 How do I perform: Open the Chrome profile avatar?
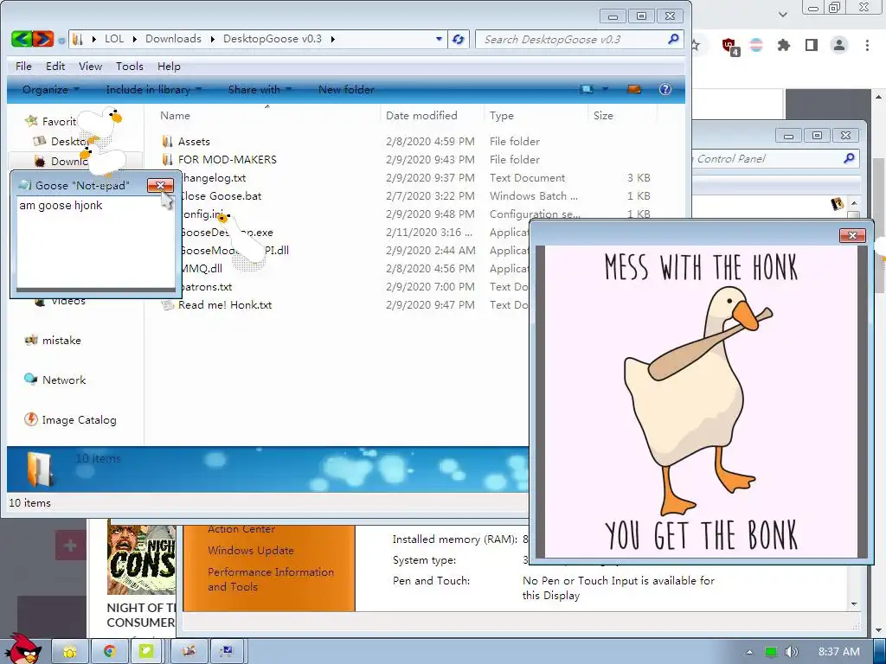click(x=839, y=45)
